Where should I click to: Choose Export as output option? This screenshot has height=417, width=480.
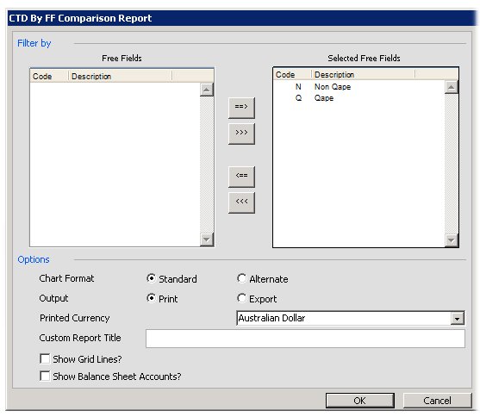coord(241,298)
